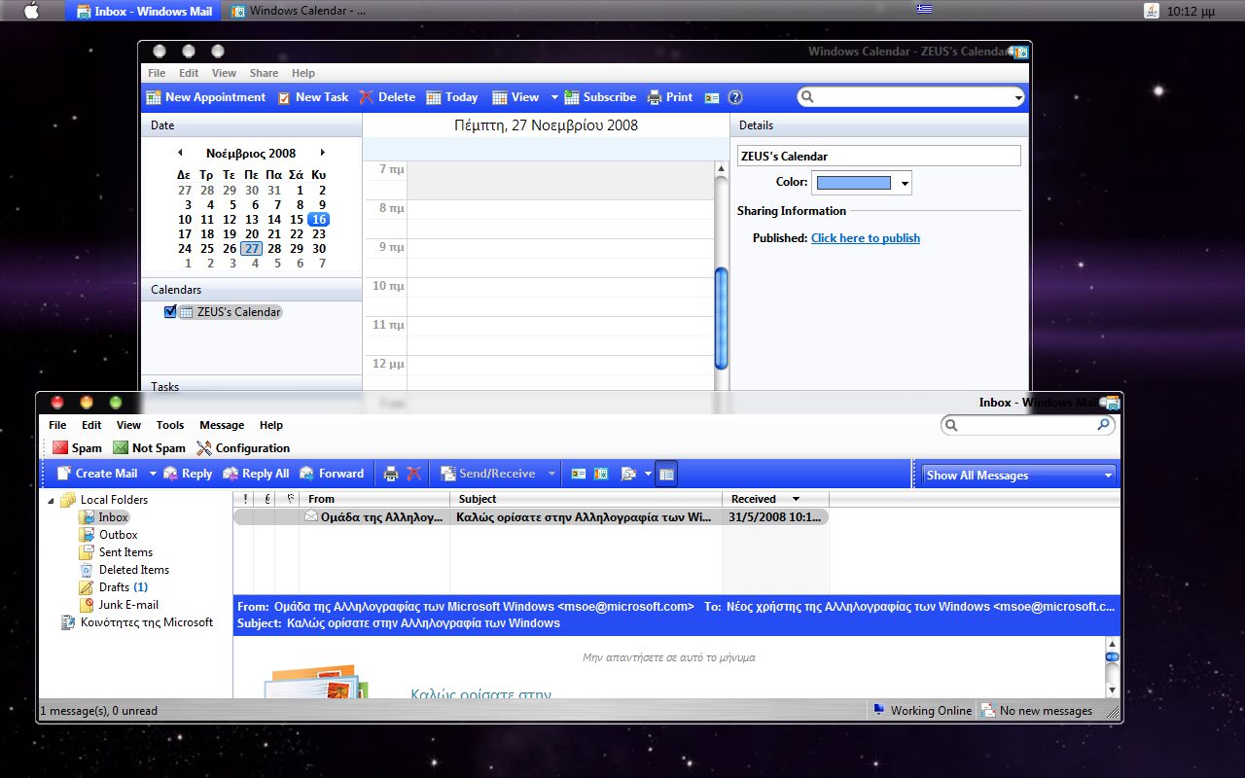
Task: Open the Create Mail dropdown arrow
Action: point(152,474)
